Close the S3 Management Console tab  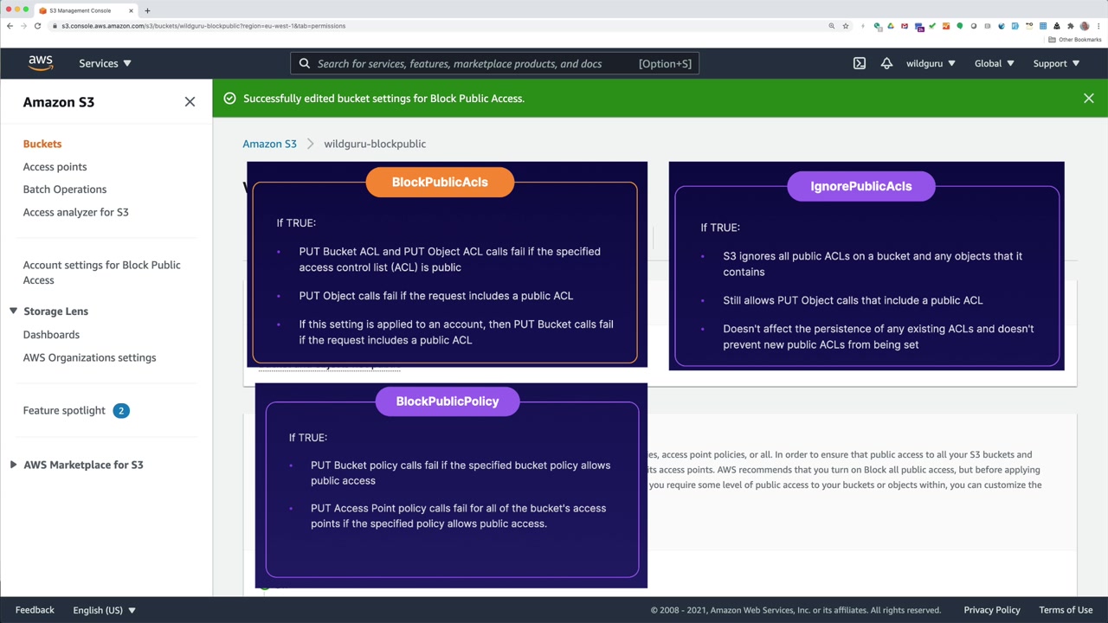click(x=132, y=10)
